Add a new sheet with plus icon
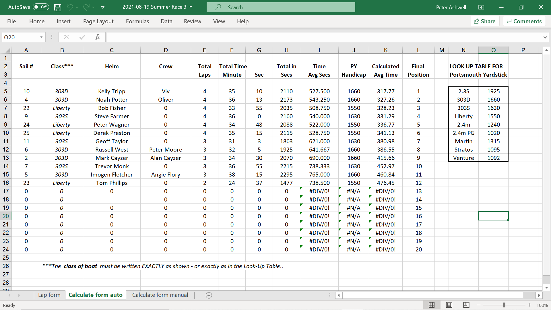 pyautogui.click(x=209, y=295)
